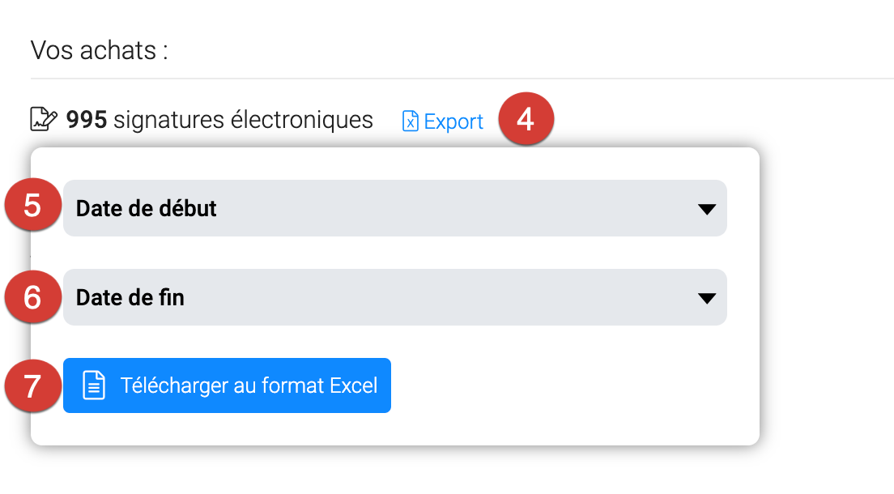The height and width of the screenshot is (494, 894).
Task: Click the Excel file icon beside Export
Action: tap(411, 121)
